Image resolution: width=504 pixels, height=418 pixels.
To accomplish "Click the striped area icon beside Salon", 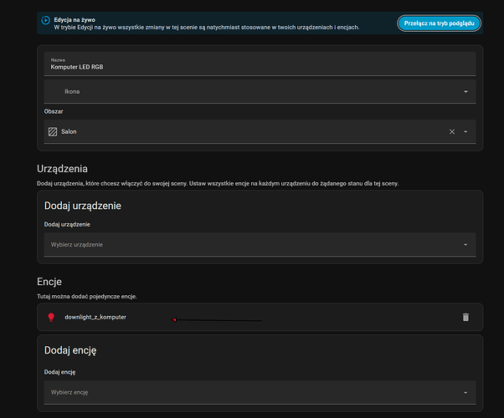I will (52, 131).
